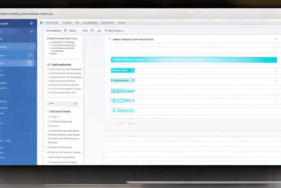Expand the upper down-chevron in the sidebar's lower section

pos(31,134)
